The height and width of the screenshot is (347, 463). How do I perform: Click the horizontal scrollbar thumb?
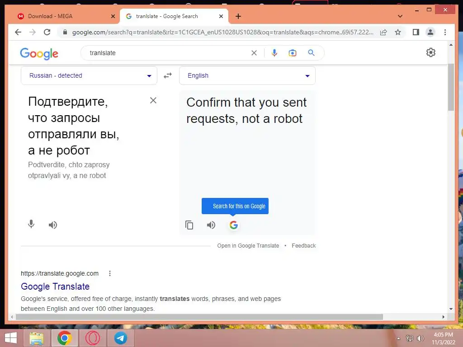click(x=199, y=317)
